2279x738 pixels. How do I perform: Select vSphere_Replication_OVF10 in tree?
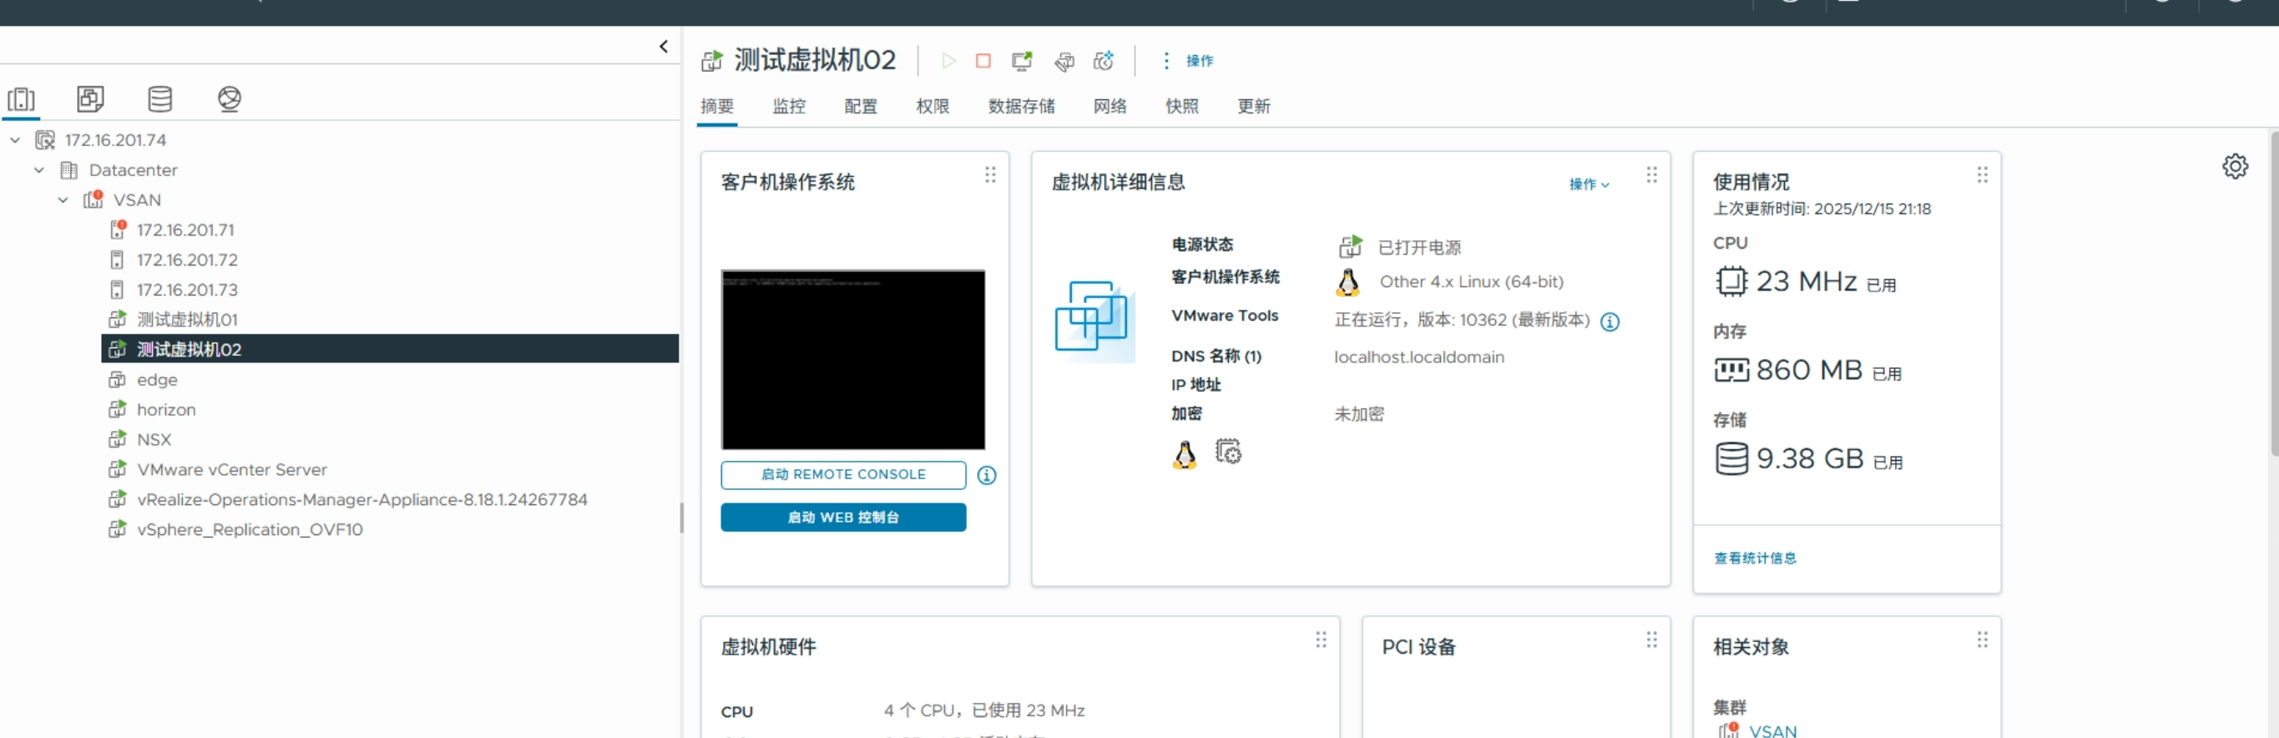(x=250, y=531)
